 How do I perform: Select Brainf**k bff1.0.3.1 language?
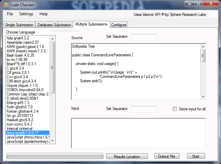(28, 64)
